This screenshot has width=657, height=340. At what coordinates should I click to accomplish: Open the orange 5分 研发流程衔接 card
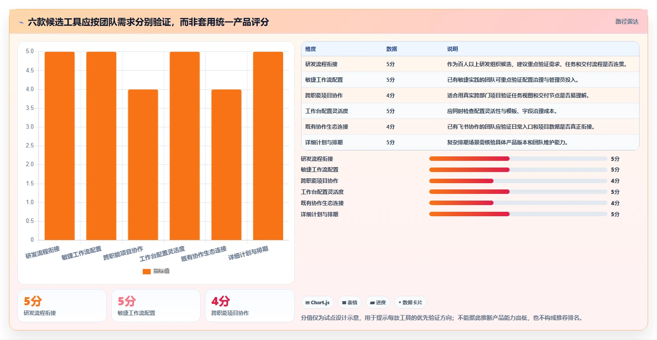(62, 306)
